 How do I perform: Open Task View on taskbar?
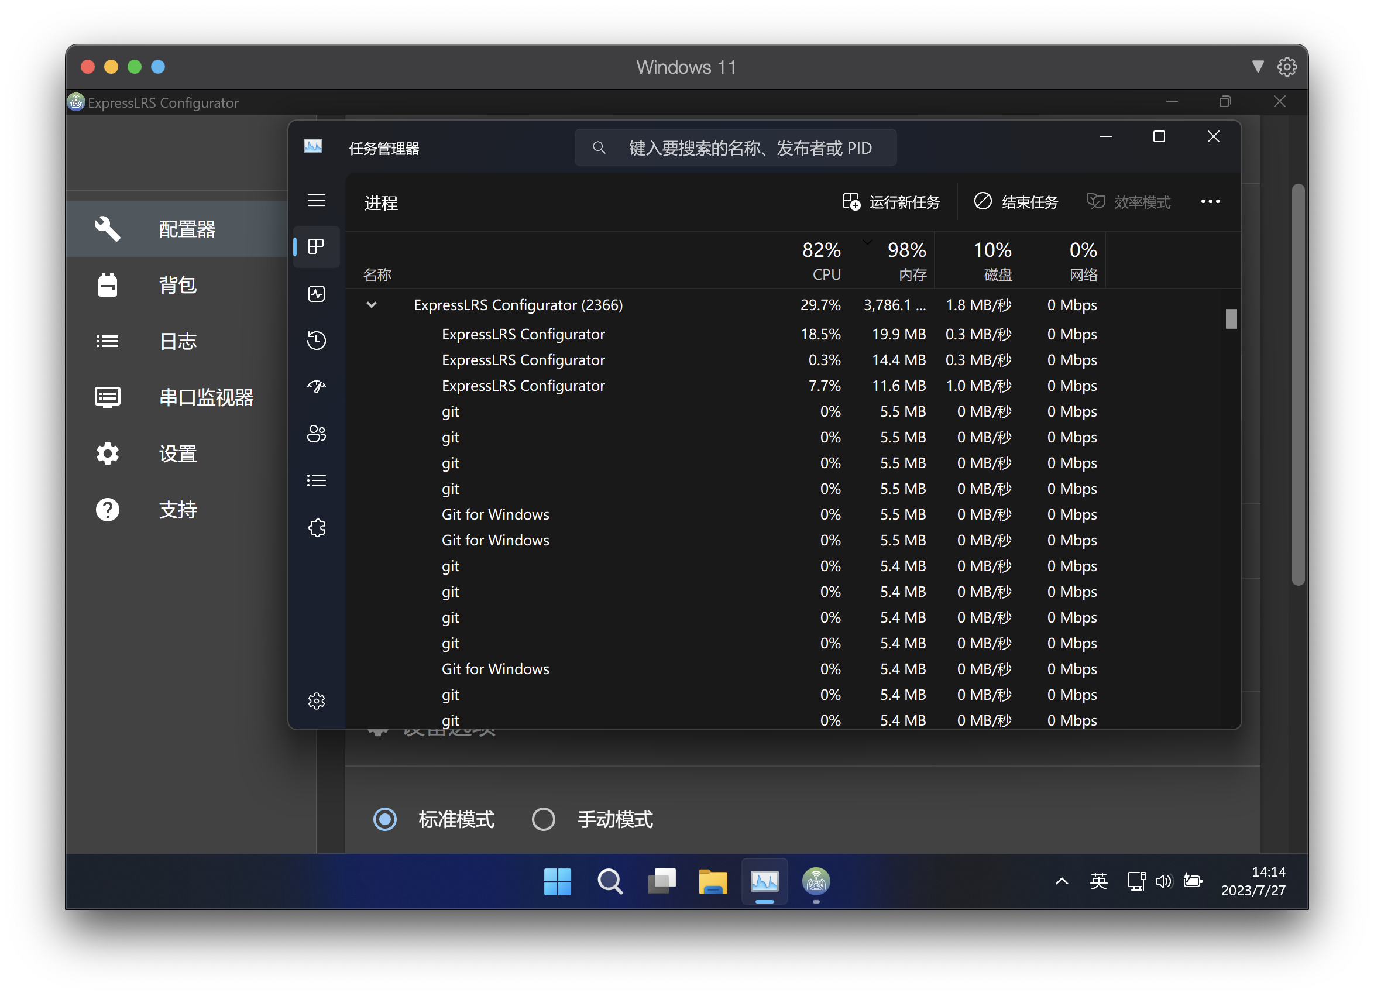pos(662,881)
